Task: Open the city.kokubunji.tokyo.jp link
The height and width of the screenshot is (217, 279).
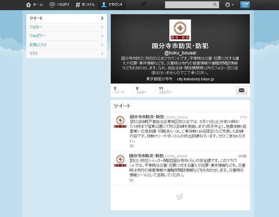Action: [195, 79]
